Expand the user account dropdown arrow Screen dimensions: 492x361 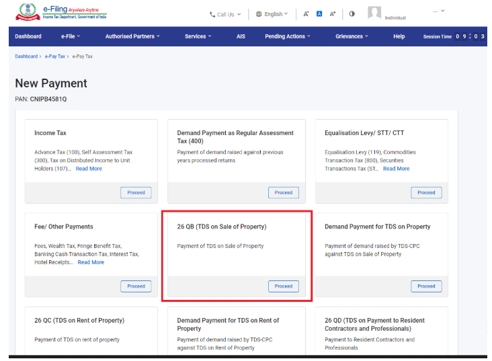443,11
